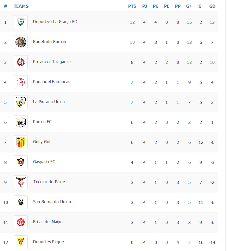Click the Tricolor de Paine eagle crest
The width and height of the screenshot is (227, 251).
(x=21, y=182)
